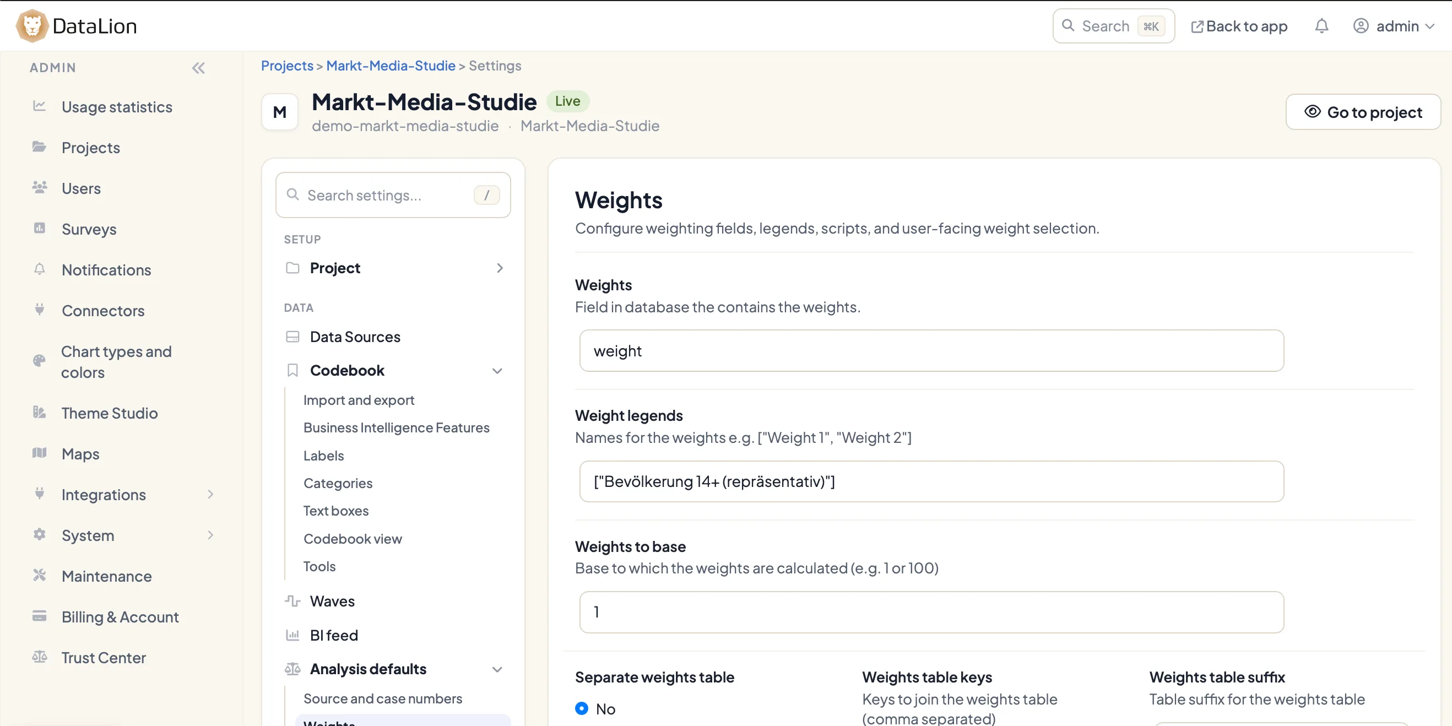Screen dimensions: 1452x726
Task: Open Text boxes settings
Action: pos(336,511)
